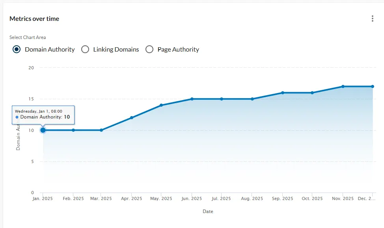The height and width of the screenshot is (228, 384).
Task: Click the Date axis label
Action: (208, 211)
